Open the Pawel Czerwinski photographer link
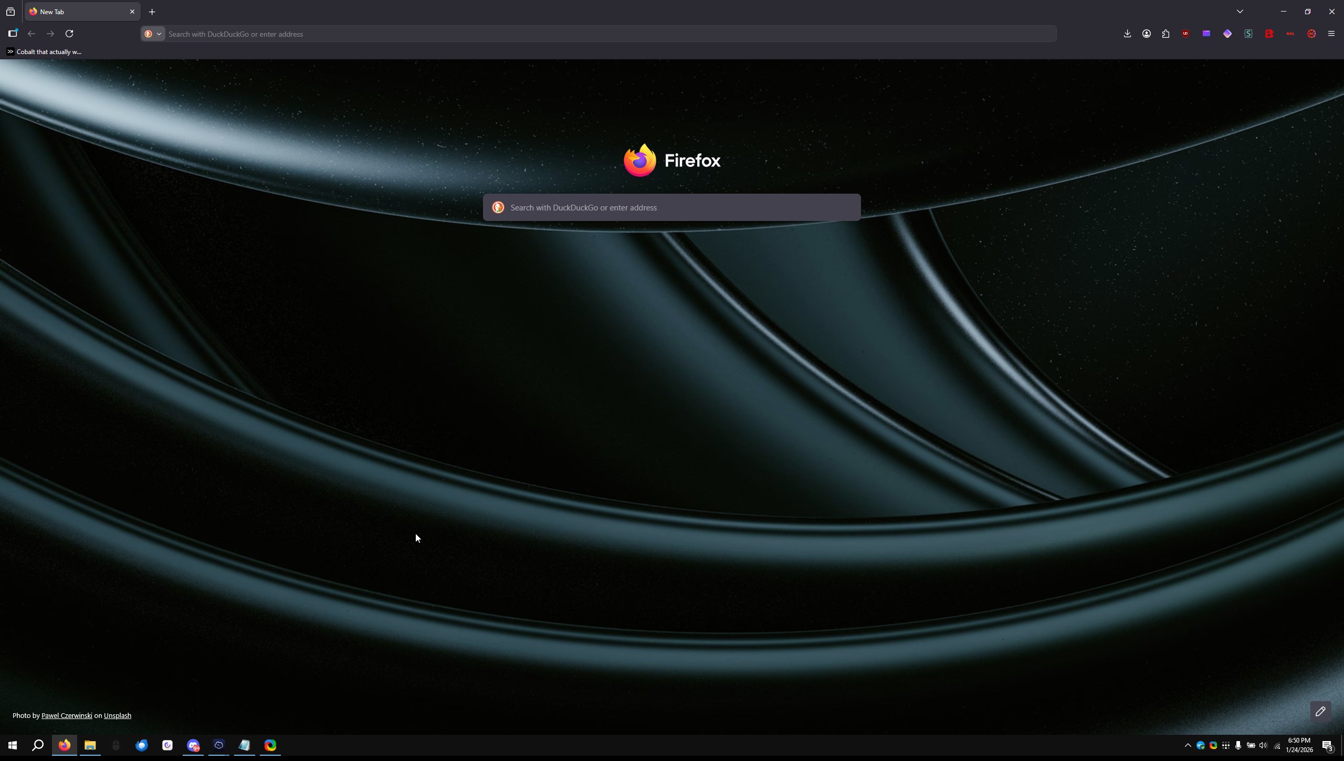Viewport: 1344px width, 761px height. (x=67, y=715)
